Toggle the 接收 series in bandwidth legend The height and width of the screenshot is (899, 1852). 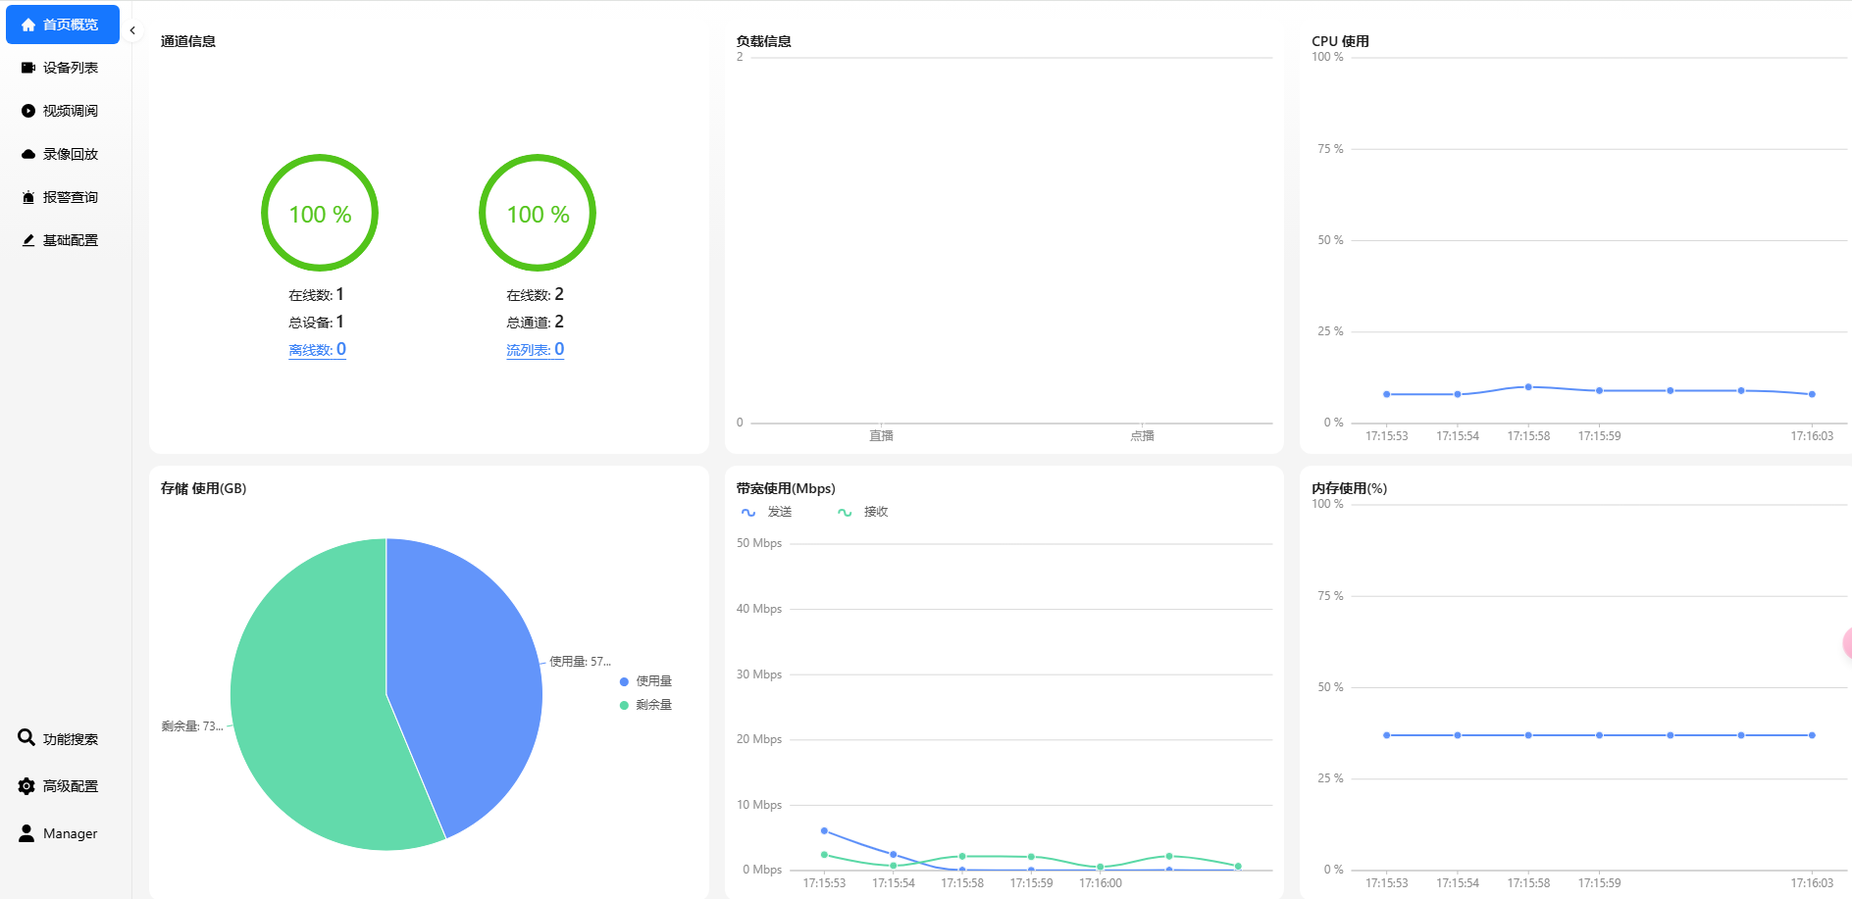click(x=862, y=512)
